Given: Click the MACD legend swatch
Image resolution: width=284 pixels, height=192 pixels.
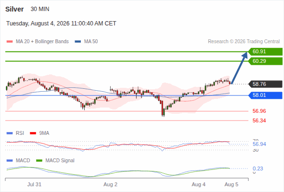Looking at the screenshot, I should pyautogui.click(x=10, y=161).
